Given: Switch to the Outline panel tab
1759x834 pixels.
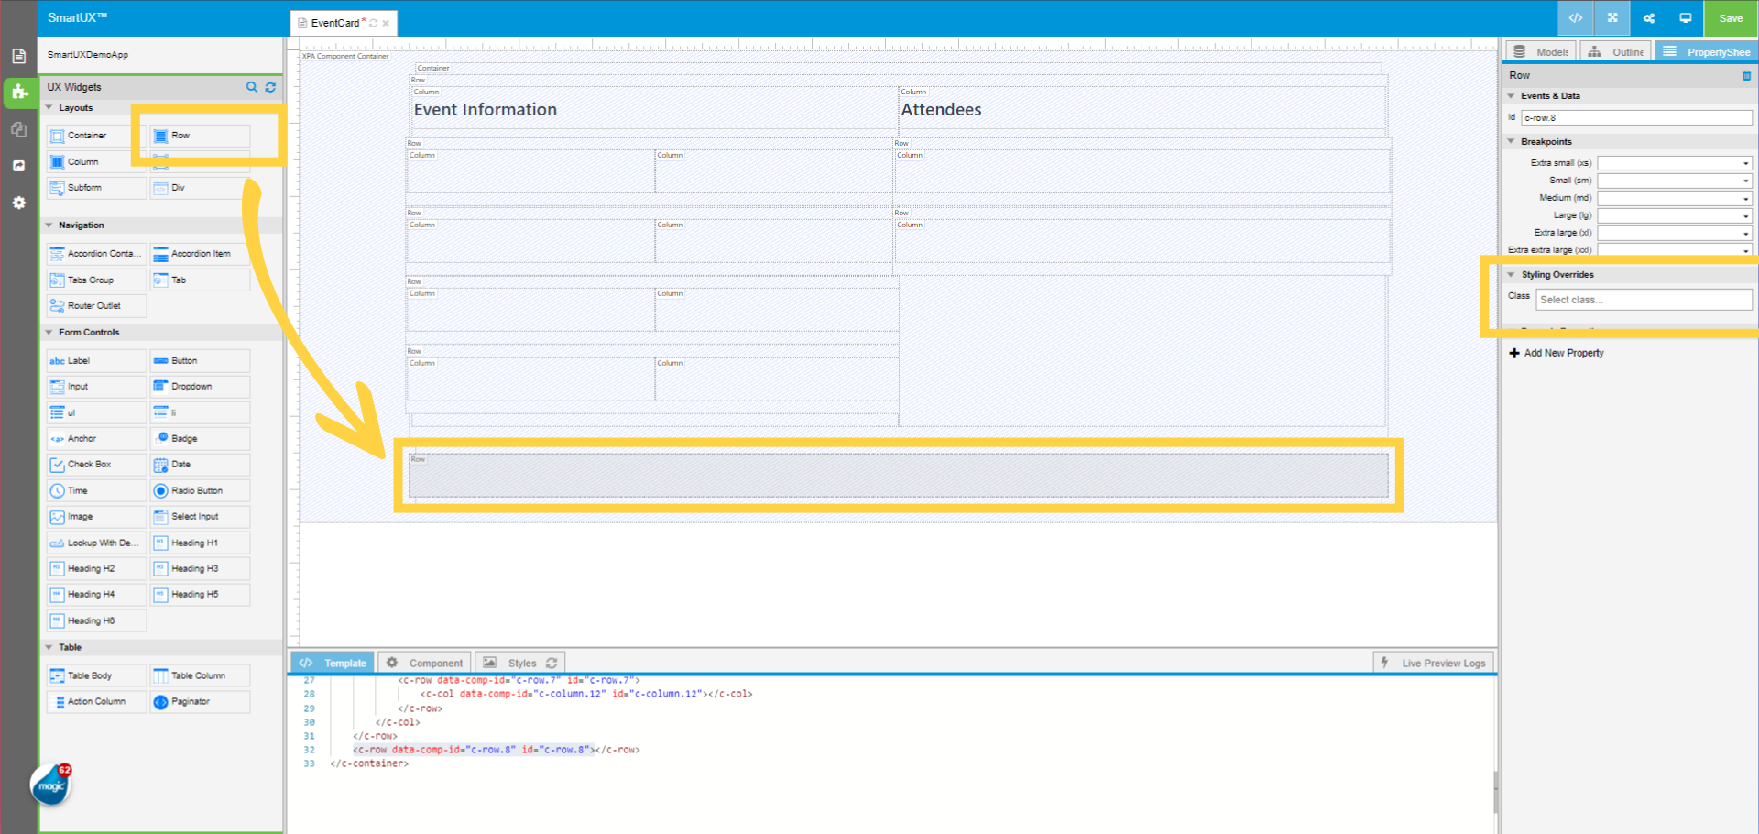Looking at the screenshot, I should (1615, 51).
